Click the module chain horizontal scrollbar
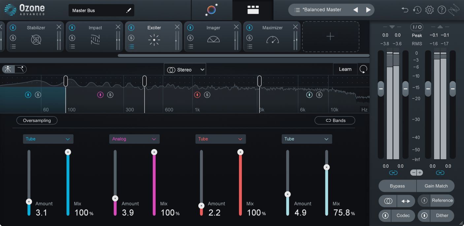Viewport: 464px width, 226px height. coord(244,55)
